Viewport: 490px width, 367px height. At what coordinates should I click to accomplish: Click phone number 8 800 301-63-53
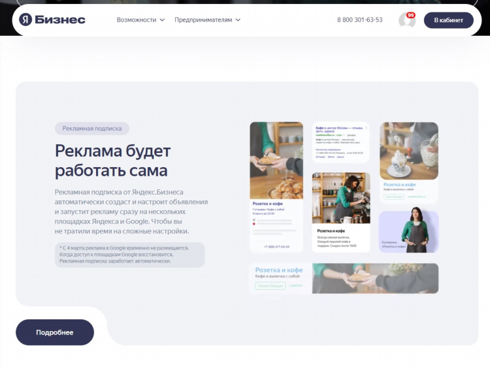click(360, 20)
